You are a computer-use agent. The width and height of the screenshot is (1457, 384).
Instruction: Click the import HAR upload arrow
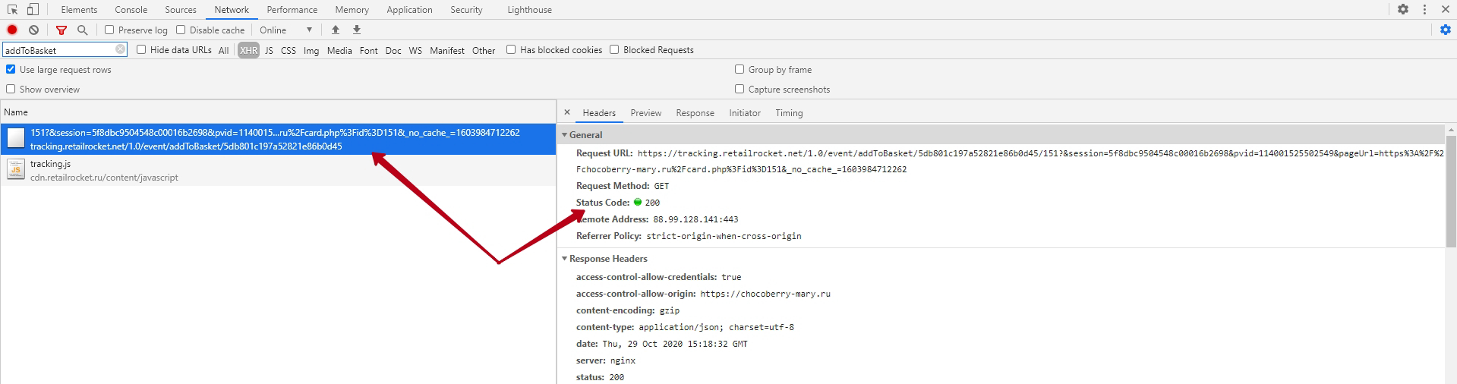coord(336,30)
